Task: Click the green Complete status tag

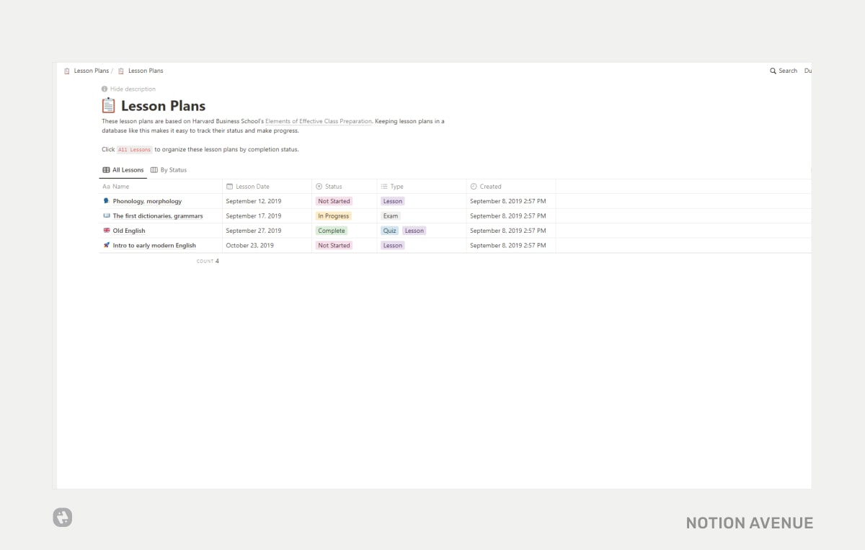Action: tap(332, 231)
